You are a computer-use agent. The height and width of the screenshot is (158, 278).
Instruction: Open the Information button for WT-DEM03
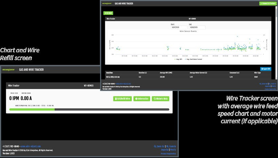coord(142,99)
